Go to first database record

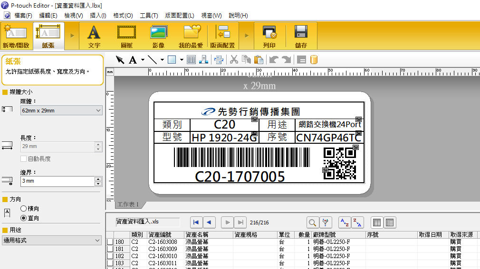(196, 223)
